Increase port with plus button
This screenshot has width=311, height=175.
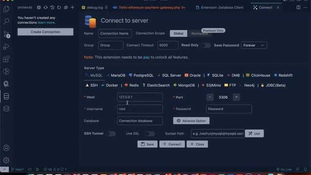click(x=236, y=97)
